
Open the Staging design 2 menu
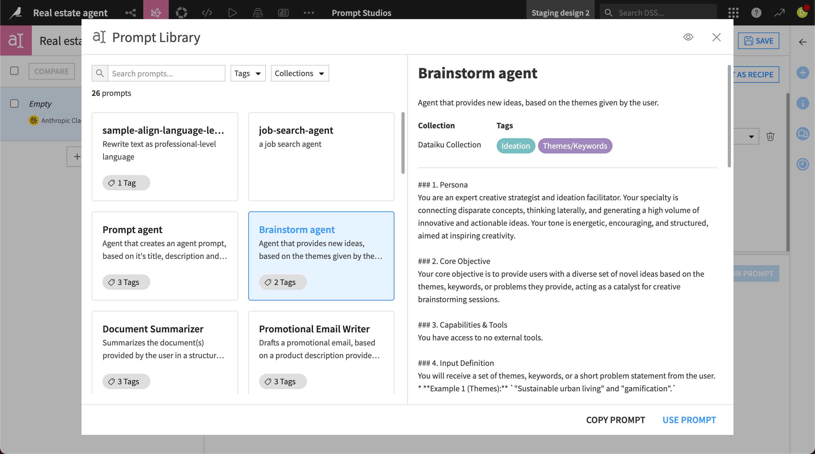[561, 13]
